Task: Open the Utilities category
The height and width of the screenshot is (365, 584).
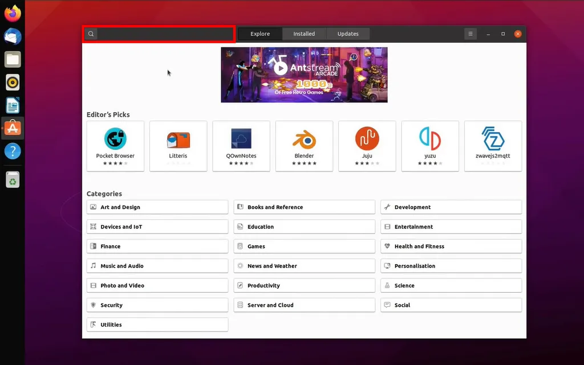Action: [157, 325]
